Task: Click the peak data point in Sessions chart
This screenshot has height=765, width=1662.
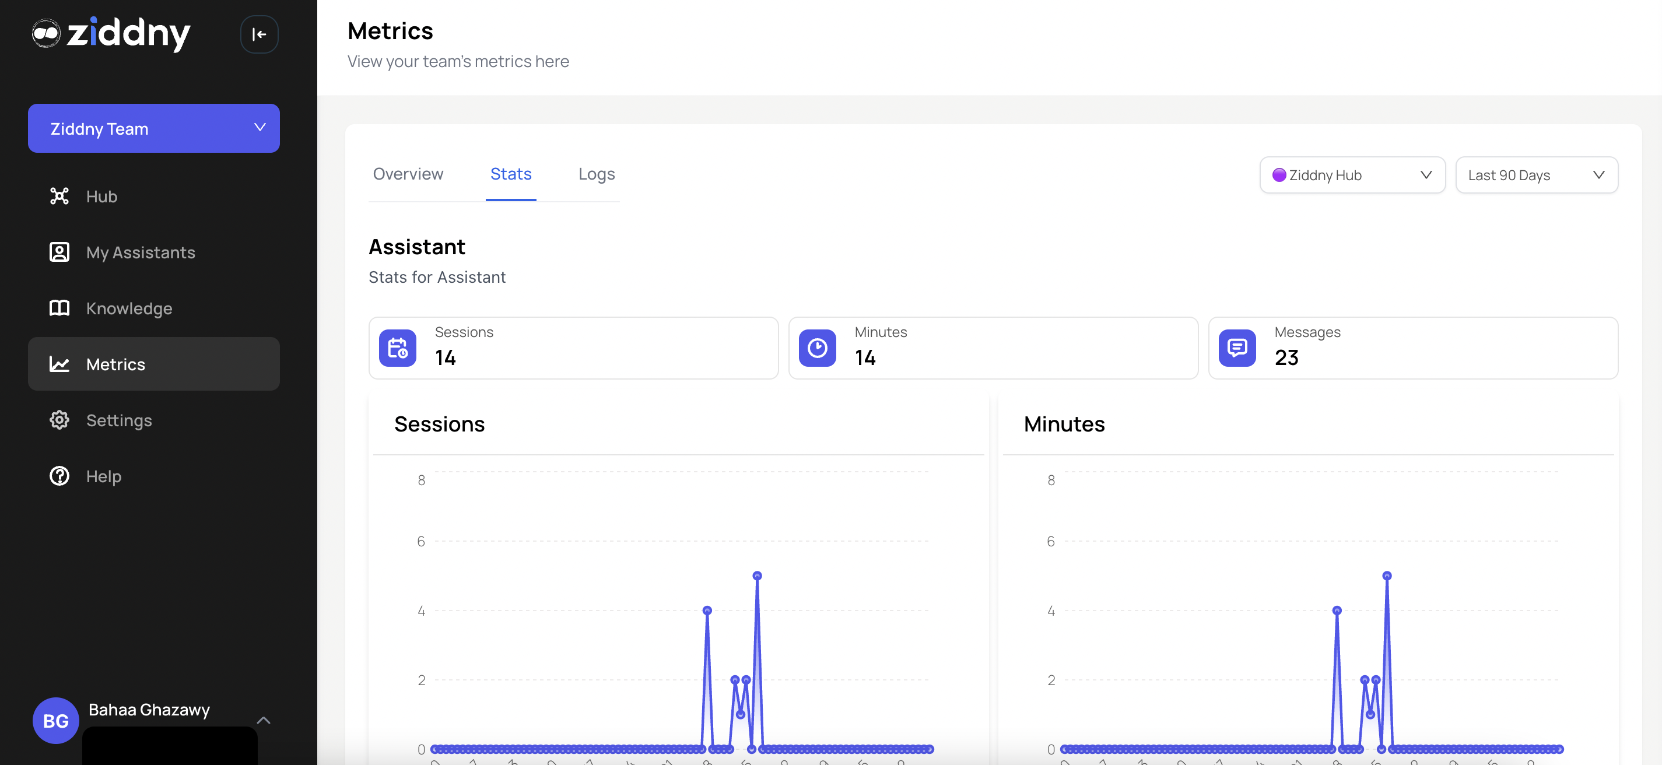Action: tap(757, 575)
